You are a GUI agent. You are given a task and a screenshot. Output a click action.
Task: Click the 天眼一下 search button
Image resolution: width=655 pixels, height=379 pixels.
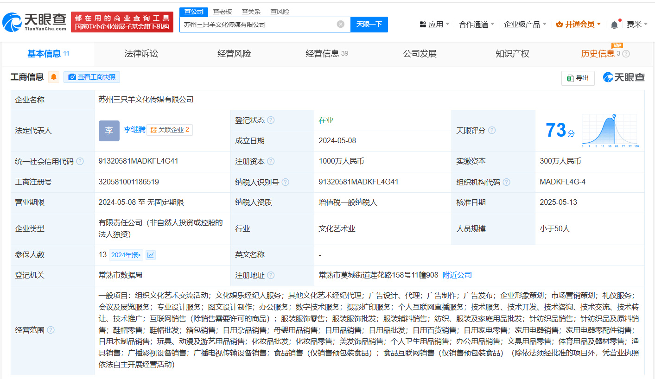click(x=369, y=24)
